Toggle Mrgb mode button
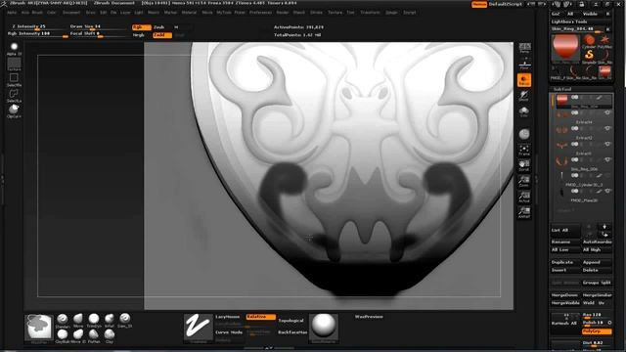The width and height of the screenshot is (626, 352). coord(139,35)
